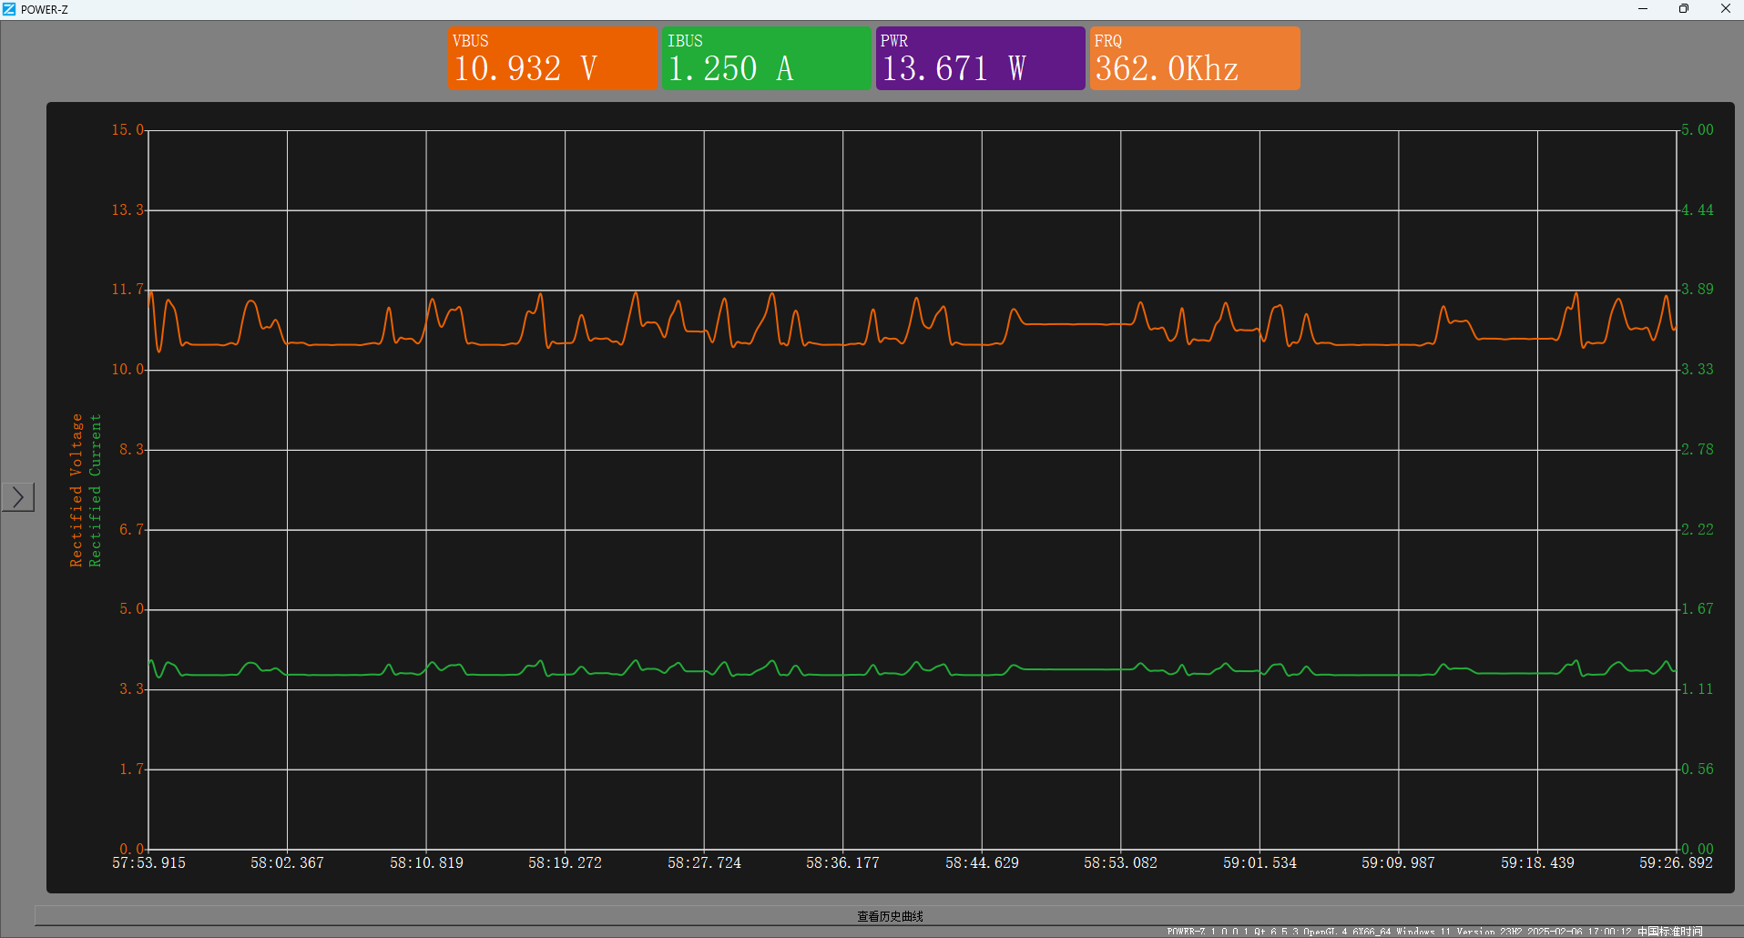Click the 57:53.915 start time marker
Screen dimensions: 1744x938
(x=148, y=862)
